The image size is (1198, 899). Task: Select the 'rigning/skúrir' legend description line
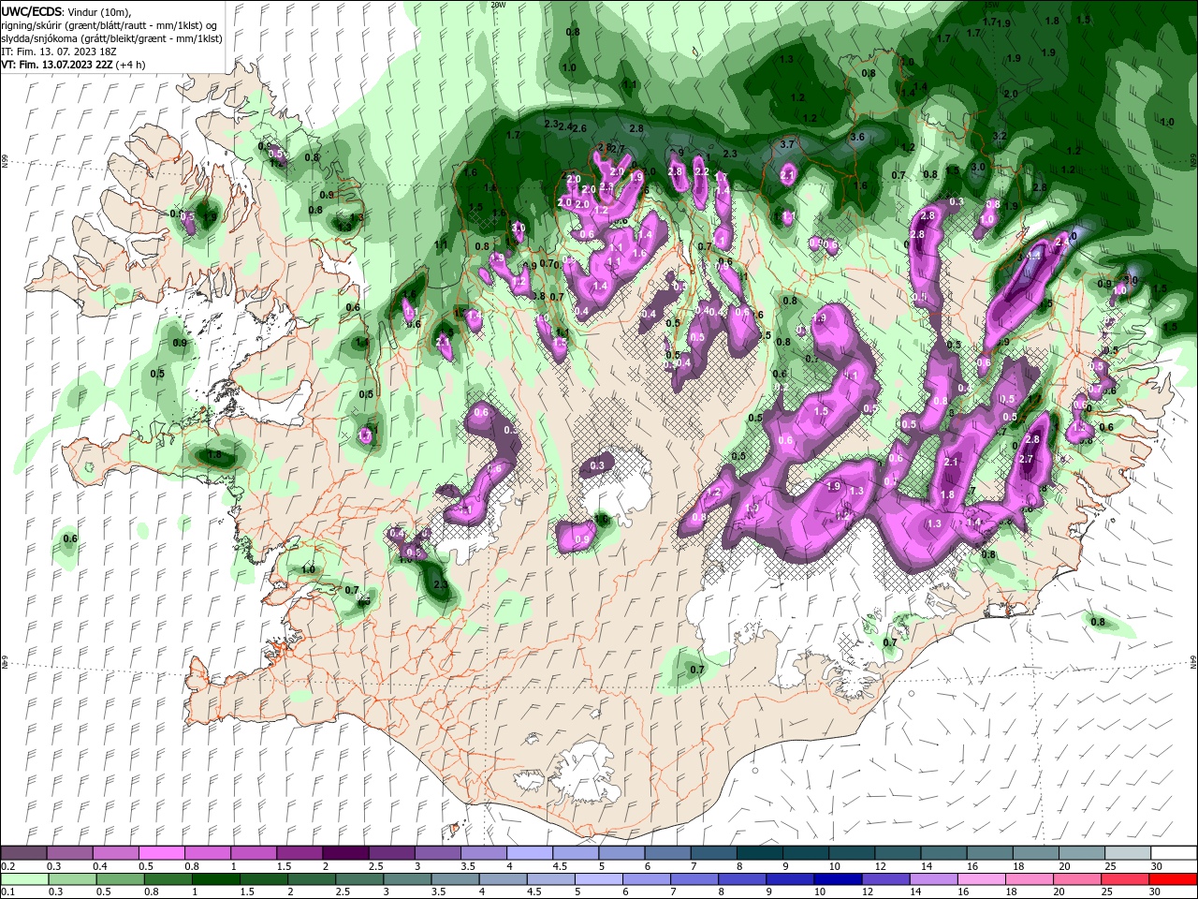click(x=110, y=25)
